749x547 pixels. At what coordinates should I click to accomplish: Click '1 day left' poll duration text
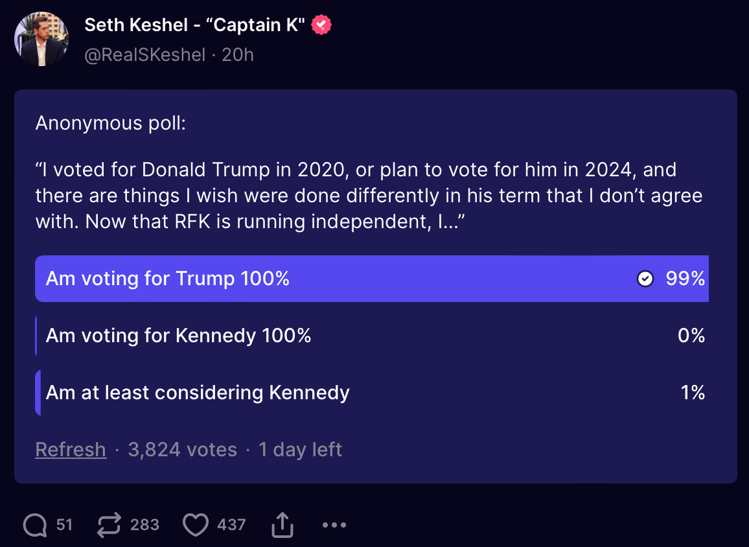[x=300, y=449]
